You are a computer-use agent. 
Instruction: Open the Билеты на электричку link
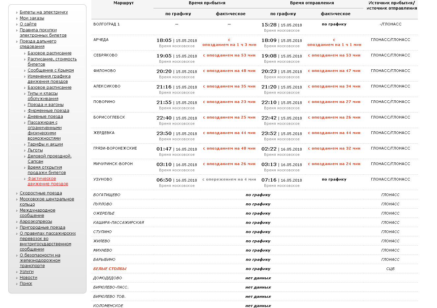click(44, 12)
